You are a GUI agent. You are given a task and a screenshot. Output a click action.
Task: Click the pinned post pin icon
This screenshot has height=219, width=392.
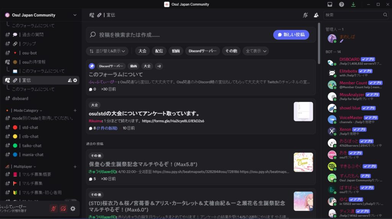[x=92, y=66]
